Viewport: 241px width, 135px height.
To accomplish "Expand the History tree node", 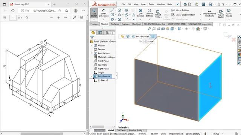I will pyautogui.click(x=91, y=45).
